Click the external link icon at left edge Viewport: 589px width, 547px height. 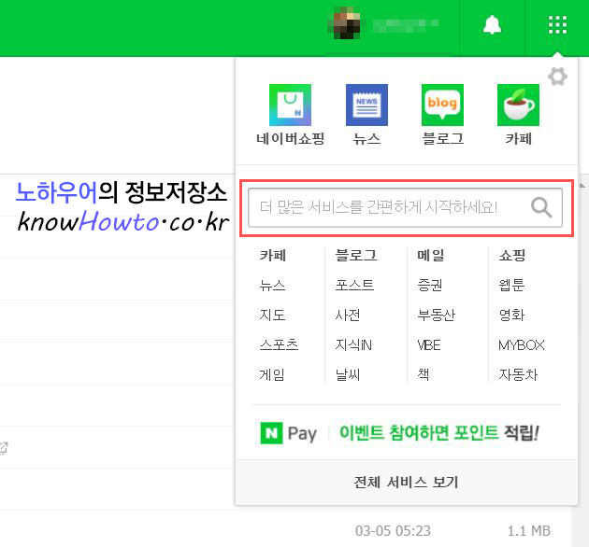[4, 447]
